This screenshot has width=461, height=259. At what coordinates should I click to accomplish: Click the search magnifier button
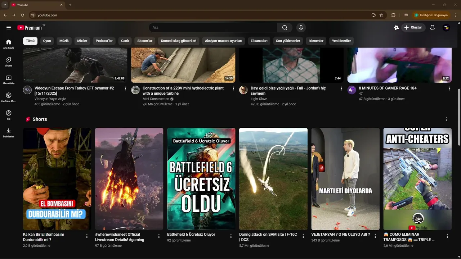[285, 28]
